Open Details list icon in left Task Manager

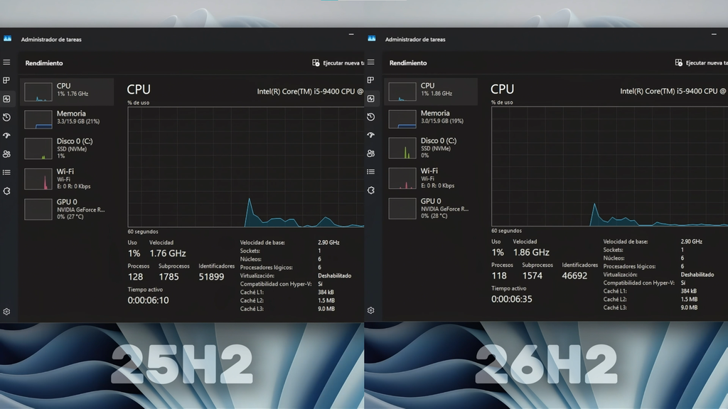[6, 173]
